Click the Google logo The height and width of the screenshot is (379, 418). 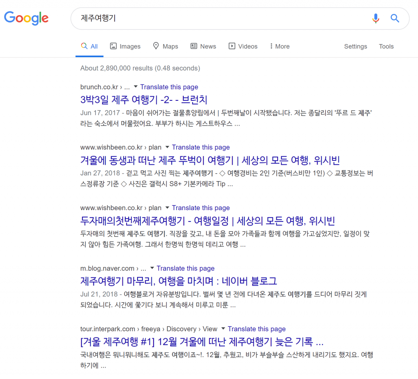point(26,18)
